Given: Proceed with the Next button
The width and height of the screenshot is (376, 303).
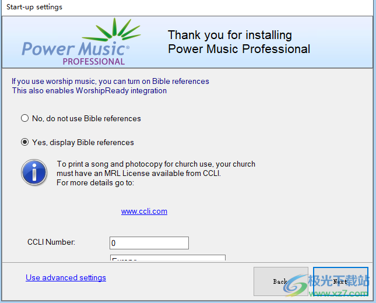Looking at the screenshot, I should 340,281.
